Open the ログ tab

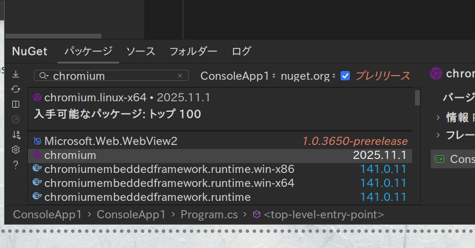pos(242,51)
